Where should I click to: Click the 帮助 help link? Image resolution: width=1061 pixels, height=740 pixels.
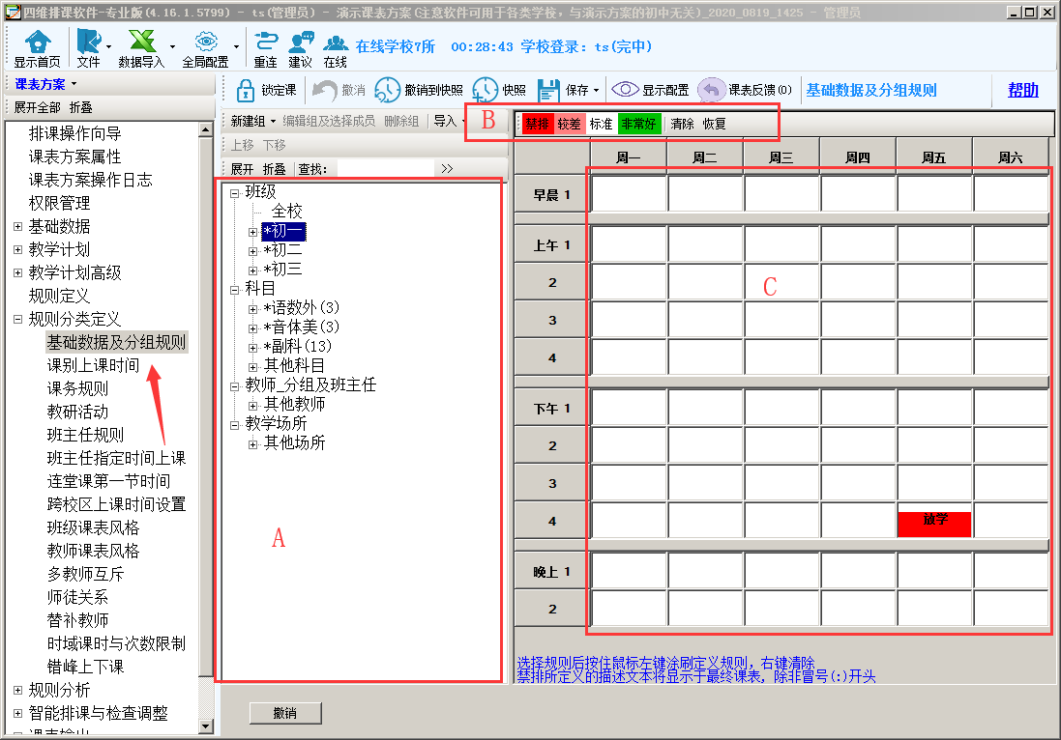1022,90
